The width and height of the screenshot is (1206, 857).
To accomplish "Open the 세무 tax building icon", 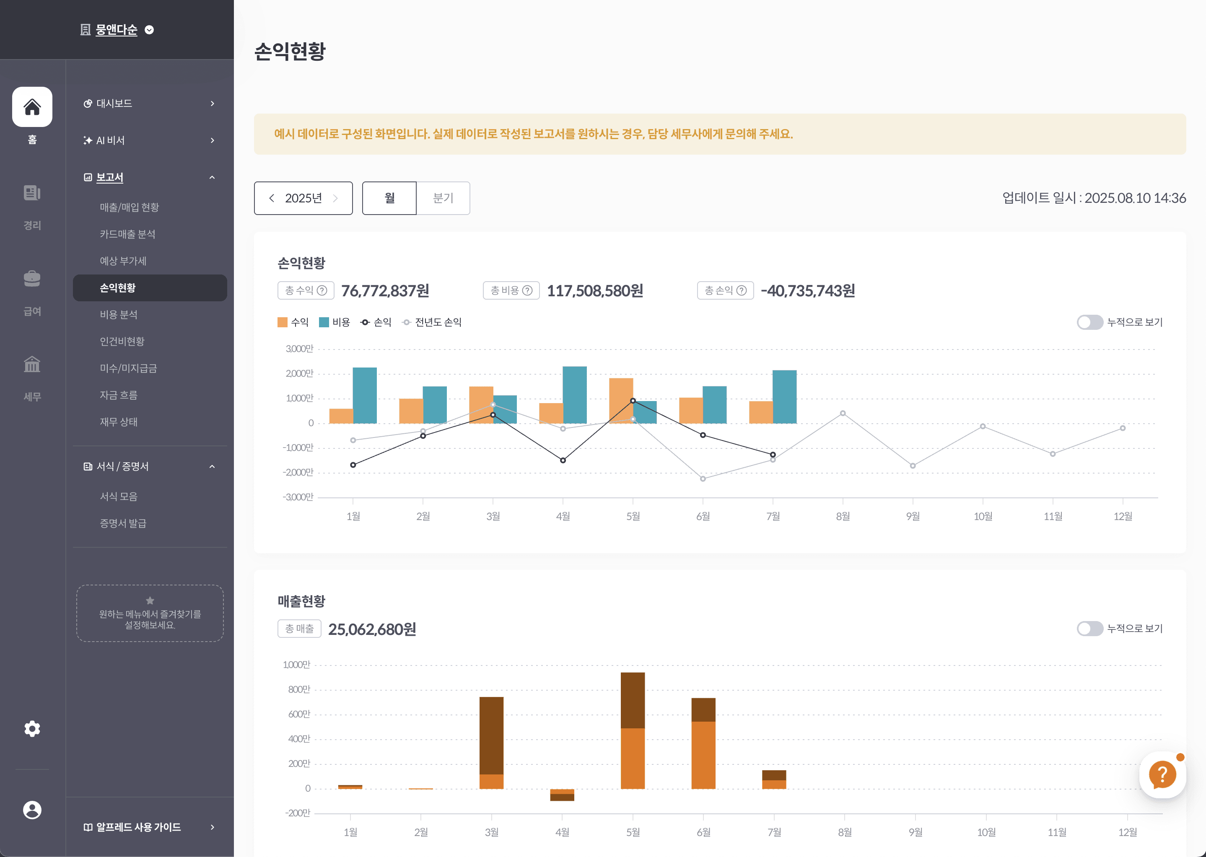I will click(x=32, y=364).
